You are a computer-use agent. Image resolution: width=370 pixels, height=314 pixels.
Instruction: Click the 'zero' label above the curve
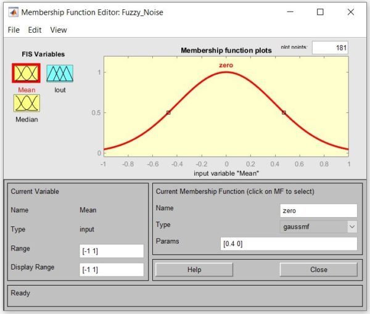pyautogui.click(x=226, y=65)
